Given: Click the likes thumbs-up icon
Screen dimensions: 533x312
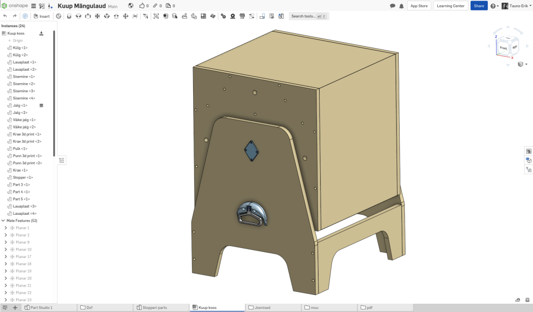Looking at the screenshot, I should 142,6.
